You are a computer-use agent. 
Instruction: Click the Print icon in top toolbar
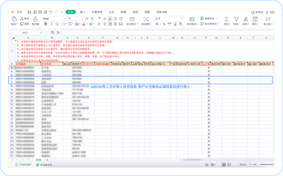(40, 12)
